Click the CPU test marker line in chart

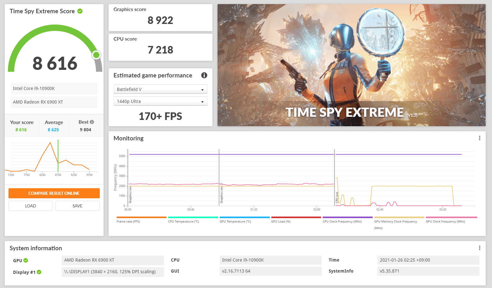click(x=334, y=178)
